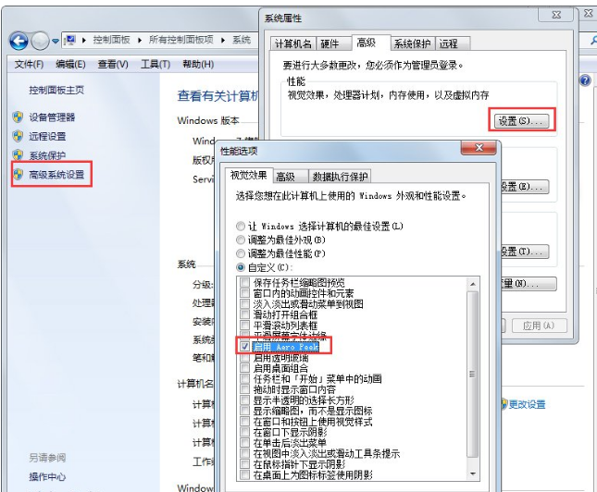Enable 在窗口和按钮上使用视觉样式 checkbox
The width and height of the screenshot is (597, 492).
244,422
